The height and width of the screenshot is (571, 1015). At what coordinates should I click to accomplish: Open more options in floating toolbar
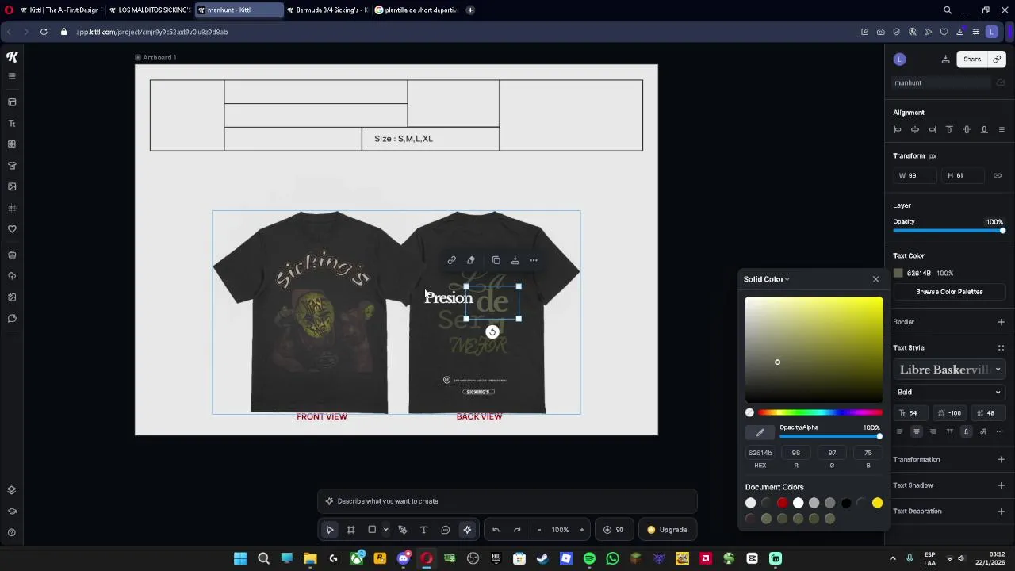534,260
